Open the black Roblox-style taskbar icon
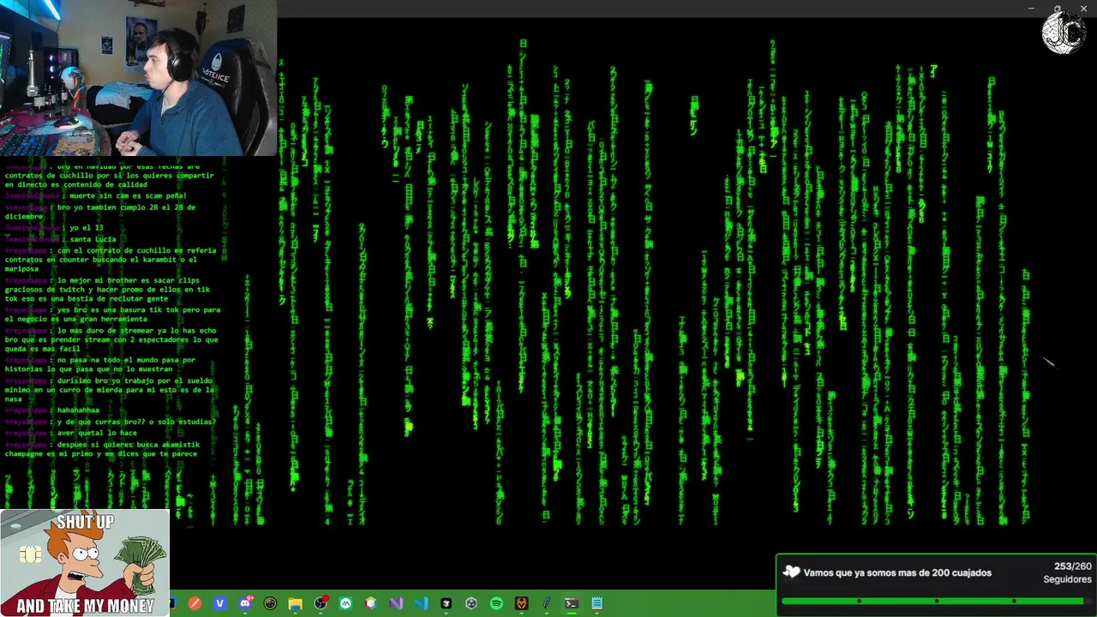This screenshot has width=1097, height=617. coord(446,603)
